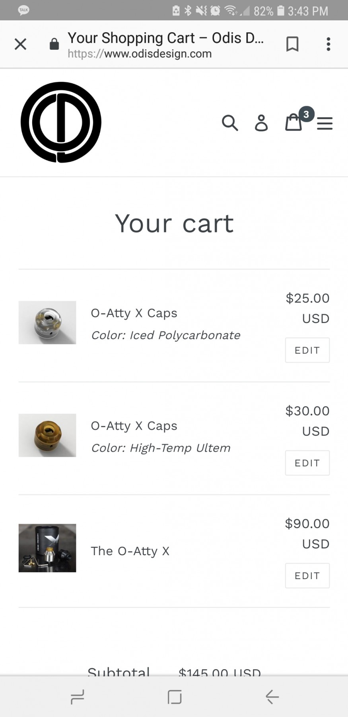Open the High-Temp Ultem cap thumbnail

coord(47,435)
